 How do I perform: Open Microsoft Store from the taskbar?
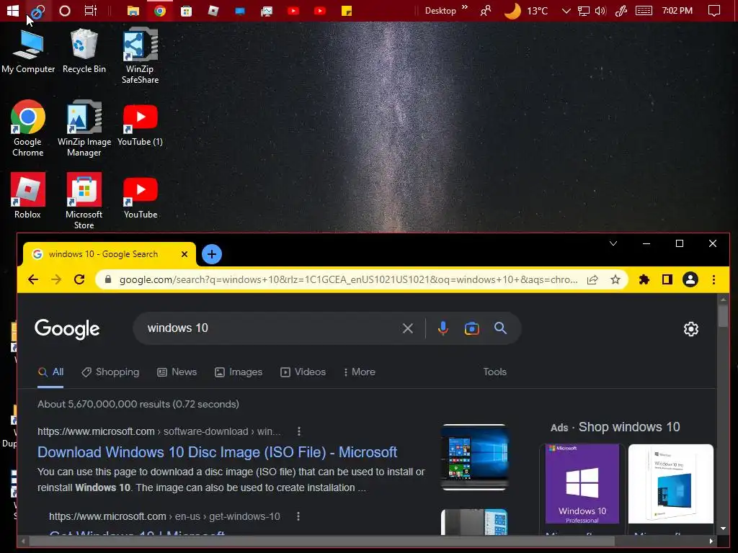tap(187, 10)
